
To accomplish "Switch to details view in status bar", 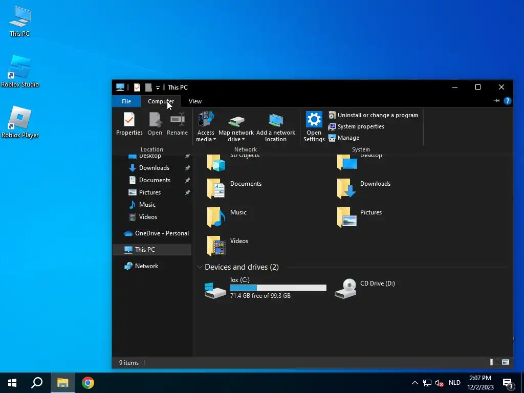I will pyautogui.click(x=494, y=362).
